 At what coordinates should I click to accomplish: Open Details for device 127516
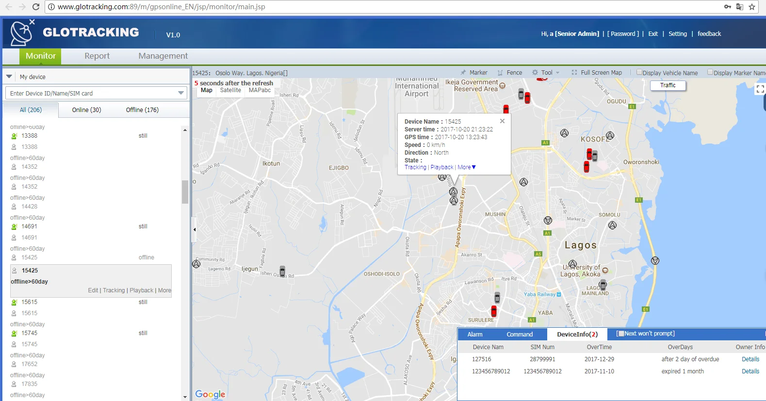pos(750,359)
